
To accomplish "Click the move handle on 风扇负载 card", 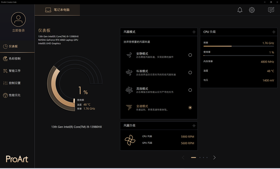I will [x=194, y=126].
